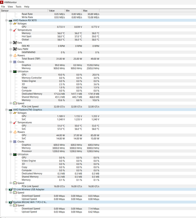Screen dimensions: 196x218
Task: Collapse TP-Link Wireless USB Adapter node
Action: click(6, 189)
